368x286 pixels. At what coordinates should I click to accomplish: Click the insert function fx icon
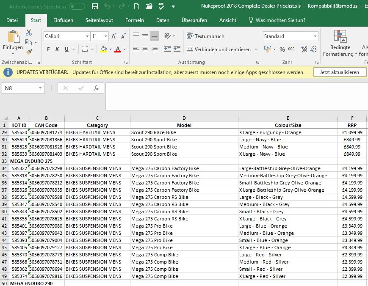point(96,88)
